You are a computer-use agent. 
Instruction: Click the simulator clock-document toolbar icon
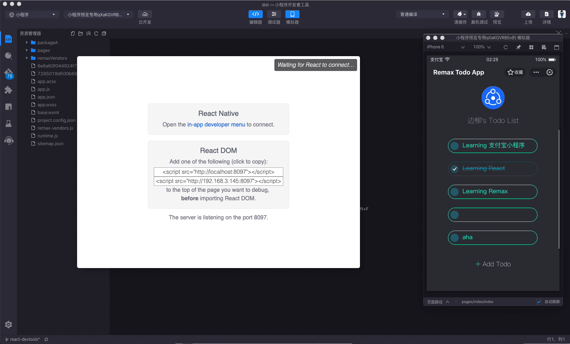544,47
